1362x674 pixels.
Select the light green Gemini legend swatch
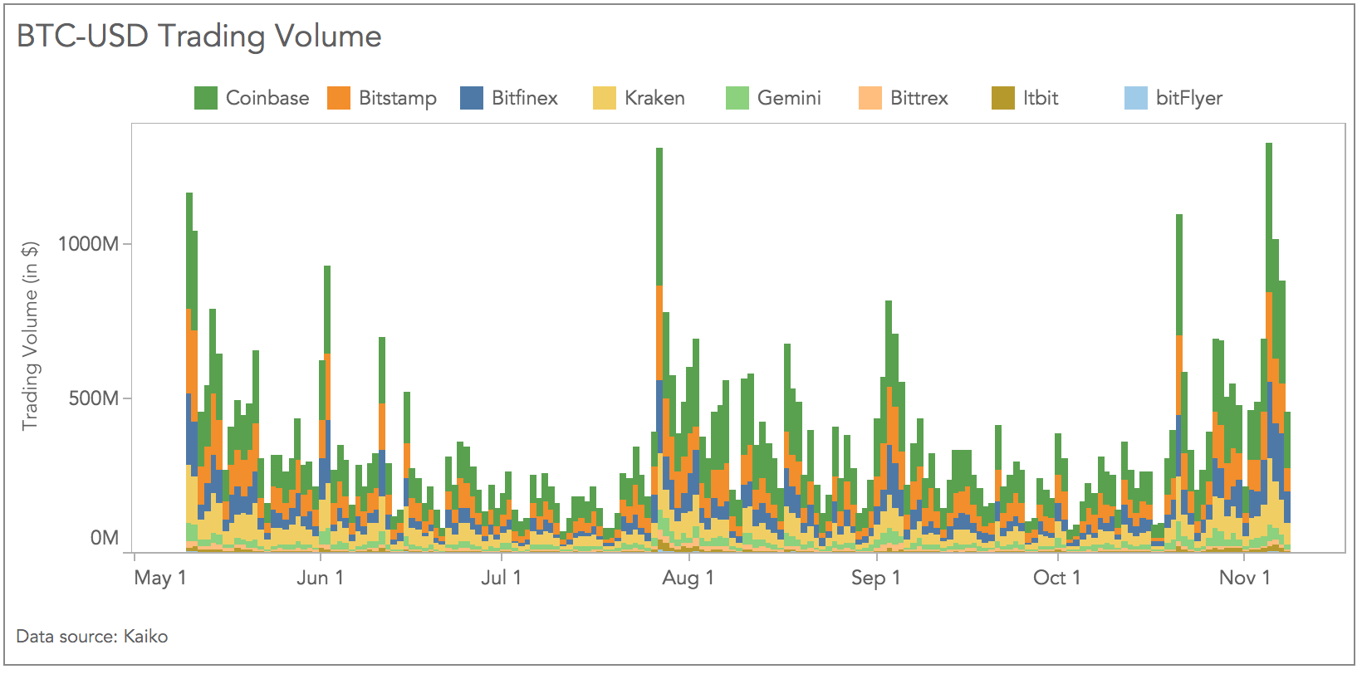[737, 98]
